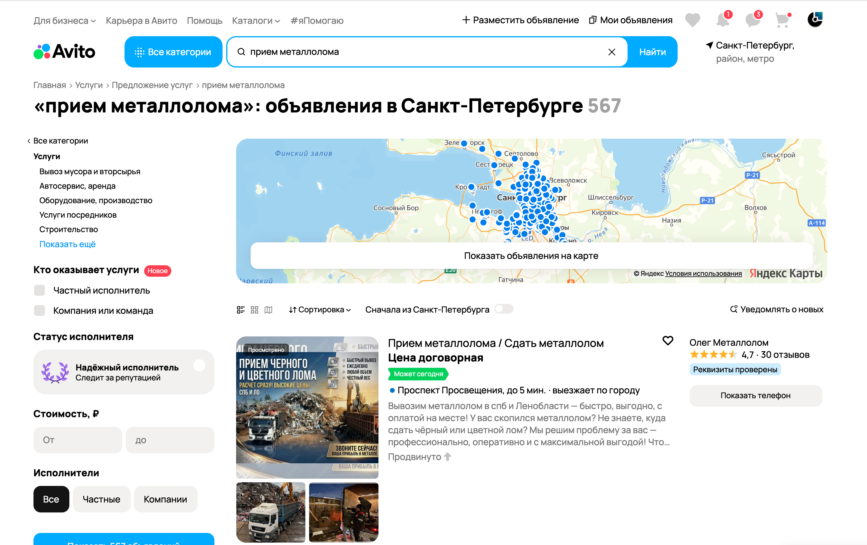Image resolution: width=867 pixels, height=545 pixels.
Task: Expand the Каталоги dropdown
Action: tap(256, 20)
